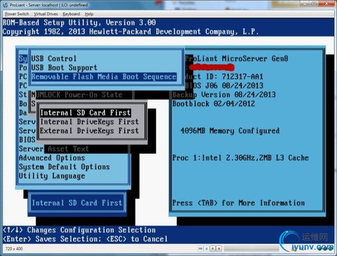This screenshot has height=256, width=337.
Task: Click the skip-to-start playback button
Action: tap(201, 249)
